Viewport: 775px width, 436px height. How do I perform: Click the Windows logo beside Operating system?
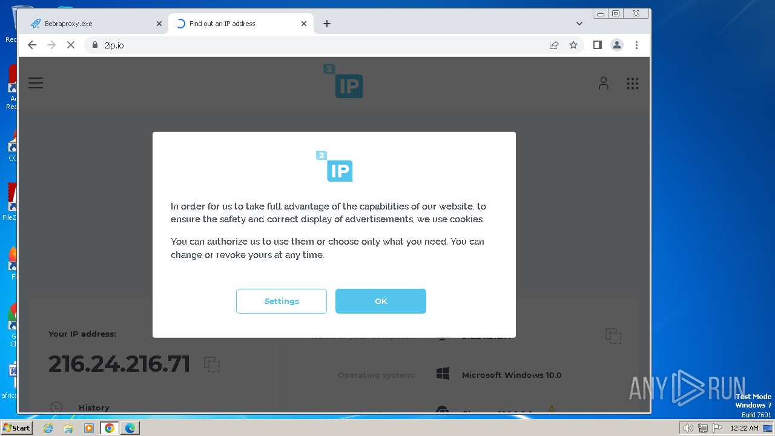point(443,374)
